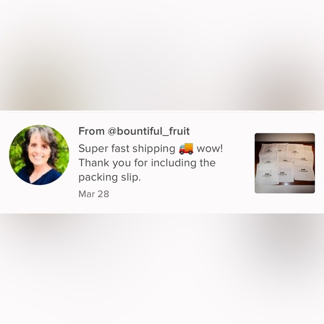
Task: Click the dark table edge in the thumbnail
Action: 285,137
